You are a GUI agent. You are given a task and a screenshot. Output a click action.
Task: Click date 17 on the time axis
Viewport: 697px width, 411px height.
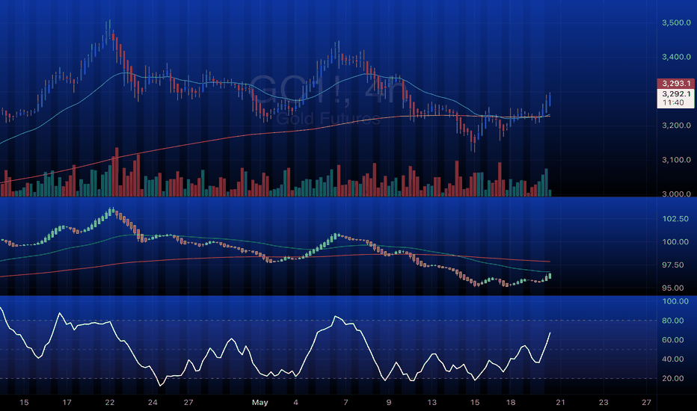(x=67, y=403)
